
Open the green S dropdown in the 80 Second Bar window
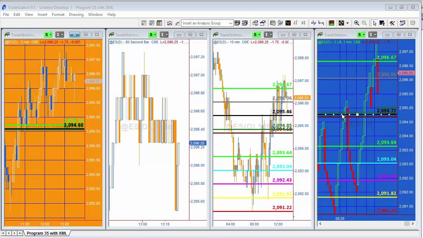pyautogui.click(x=153, y=35)
